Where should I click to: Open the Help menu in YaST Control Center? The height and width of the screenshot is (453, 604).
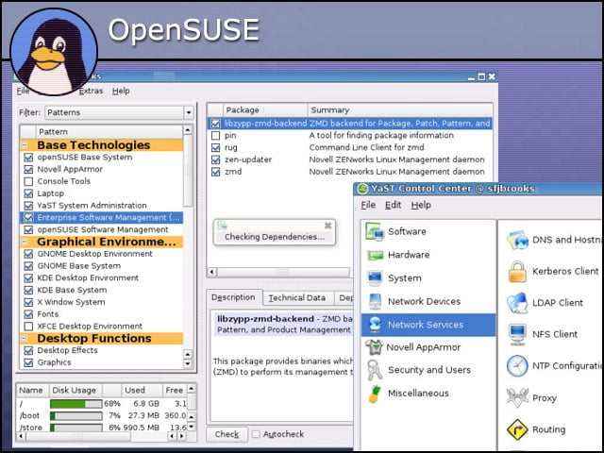pyautogui.click(x=421, y=206)
